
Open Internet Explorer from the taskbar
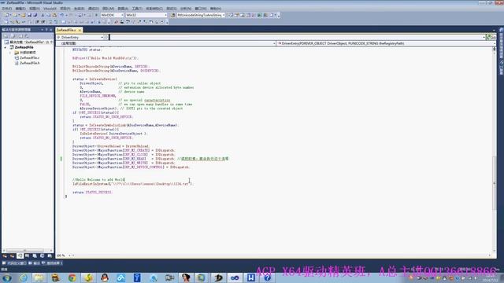(x=23, y=277)
